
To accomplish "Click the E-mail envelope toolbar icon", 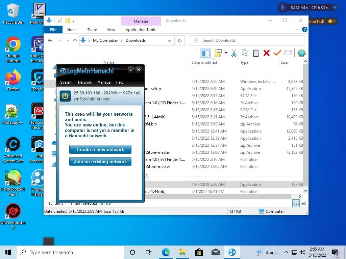I will pyautogui.click(x=288, y=53).
